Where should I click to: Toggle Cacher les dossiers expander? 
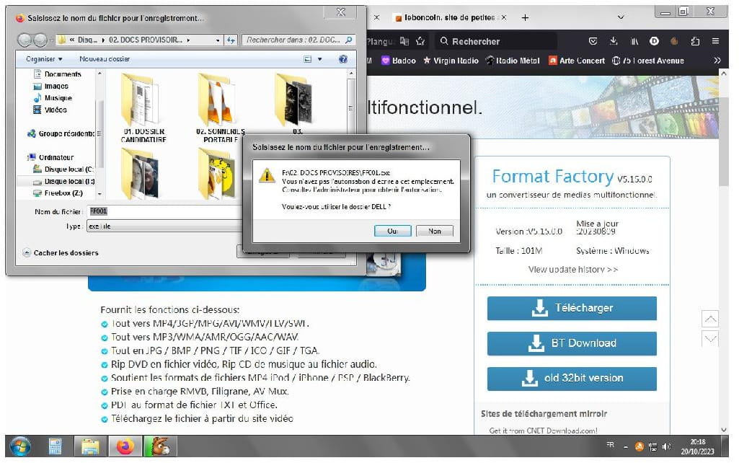61,252
